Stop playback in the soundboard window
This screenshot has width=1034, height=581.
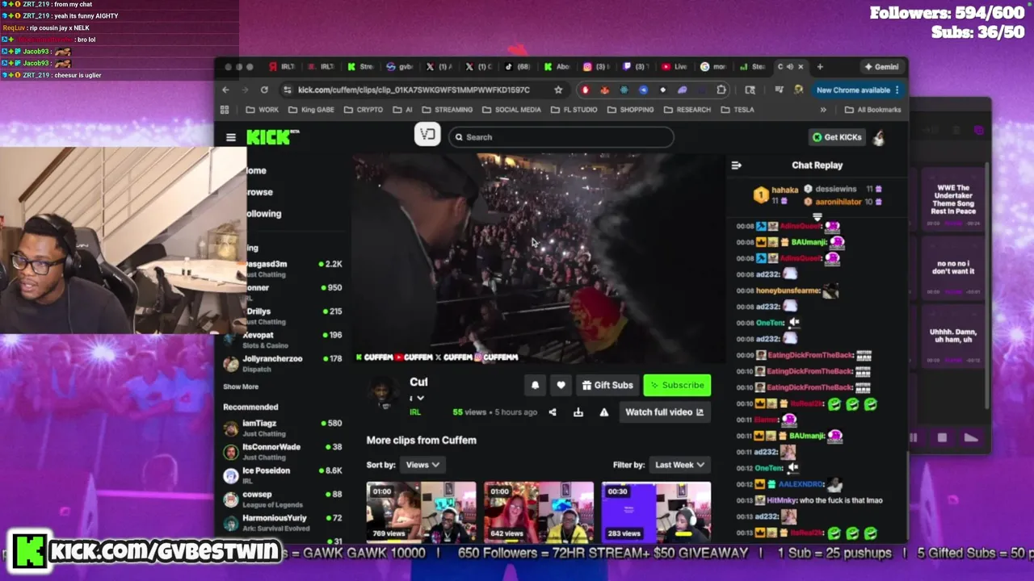click(x=942, y=438)
